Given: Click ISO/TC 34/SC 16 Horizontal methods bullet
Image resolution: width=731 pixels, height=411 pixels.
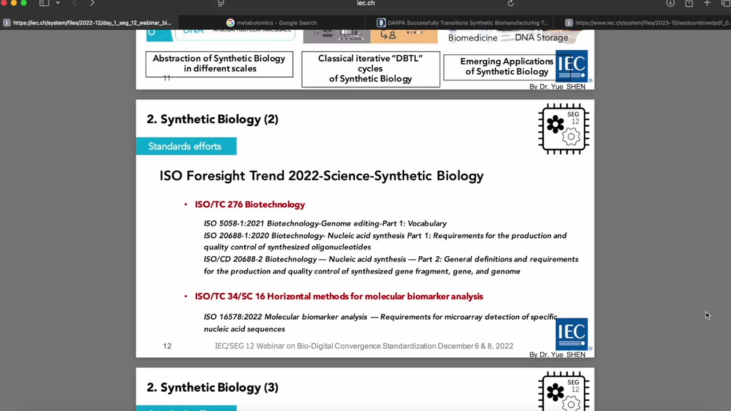Looking at the screenshot, I should pos(339,296).
